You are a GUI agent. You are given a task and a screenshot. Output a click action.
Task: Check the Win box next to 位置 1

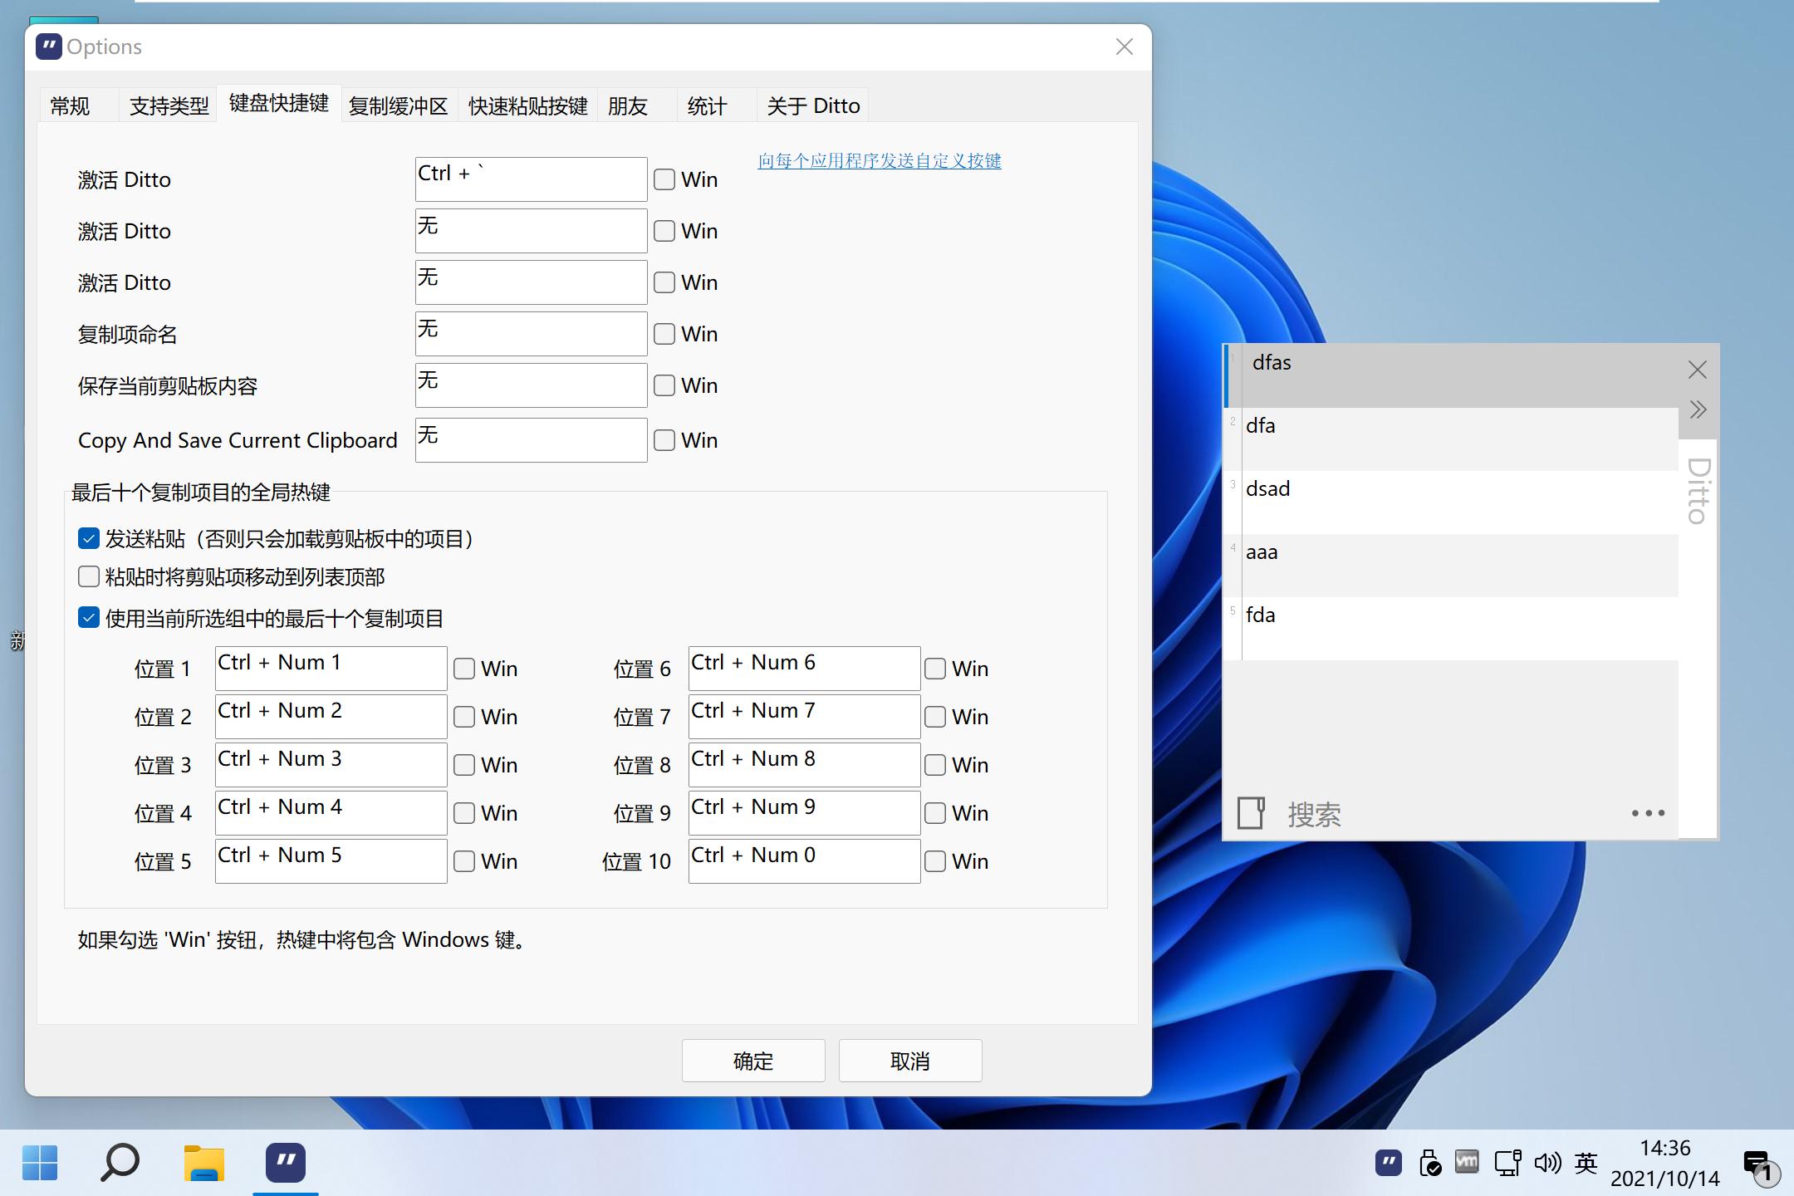pos(463,668)
